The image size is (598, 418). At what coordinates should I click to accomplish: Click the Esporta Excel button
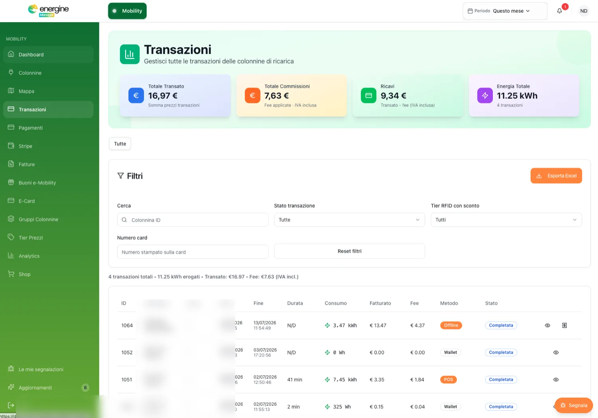[x=556, y=176]
